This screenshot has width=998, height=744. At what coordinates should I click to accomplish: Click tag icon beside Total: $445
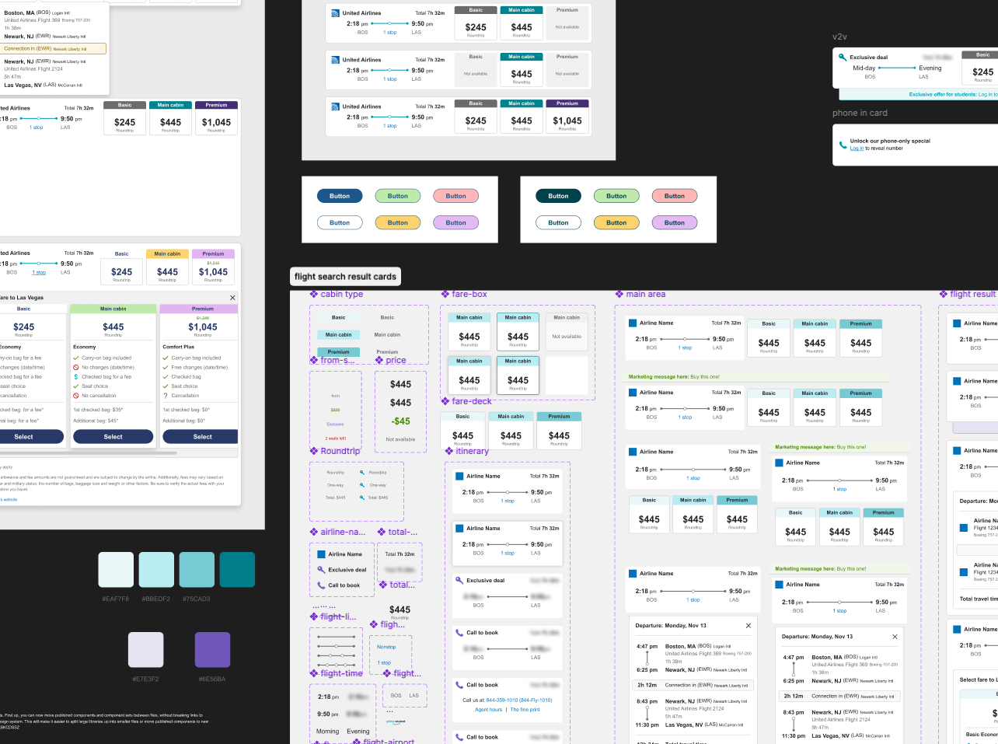coord(361,498)
